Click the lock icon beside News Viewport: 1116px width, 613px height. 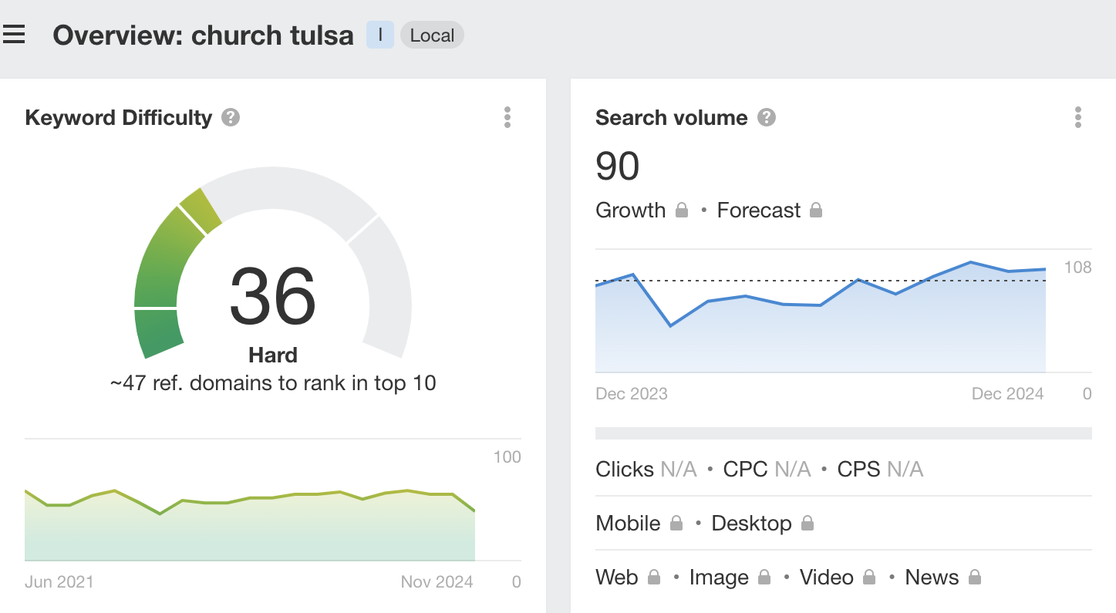(975, 578)
